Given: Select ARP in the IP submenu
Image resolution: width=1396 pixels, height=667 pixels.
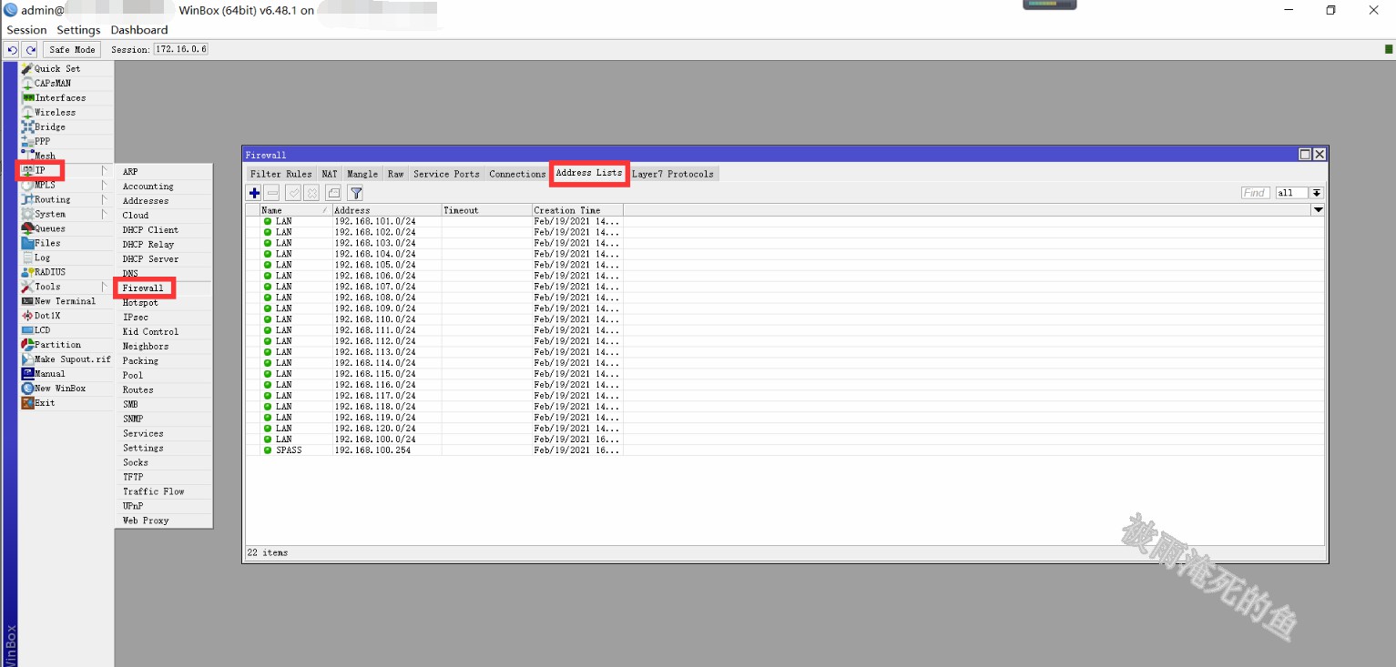Looking at the screenshot, I should coord(164,172).
